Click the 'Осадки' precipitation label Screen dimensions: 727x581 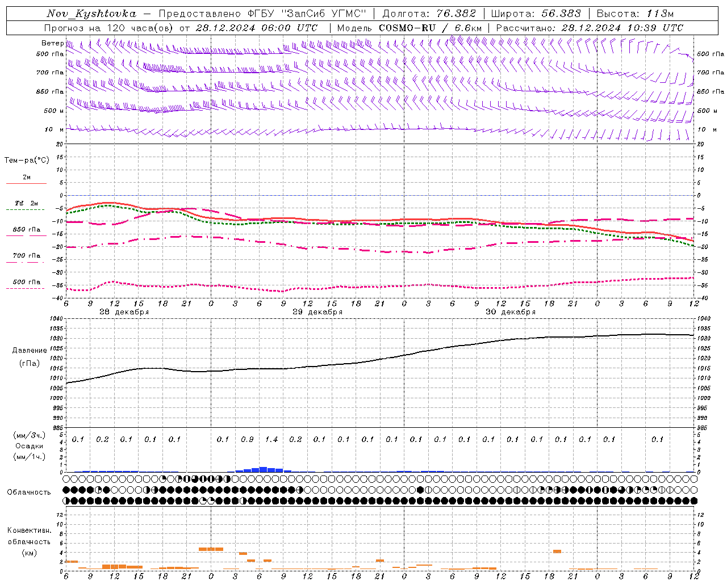(30, 446)
